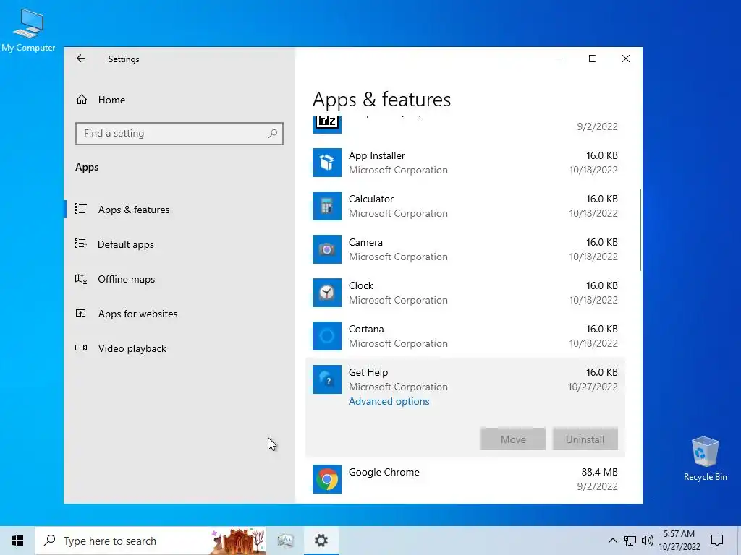Screen dimensions: 741x555
Task: Click the taskbar clock showing 5:57 AM
Action: [x=679, y=541]
